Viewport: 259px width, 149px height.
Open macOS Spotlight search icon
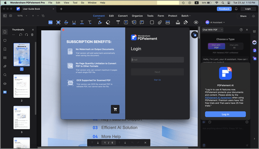tap(223, 3)
